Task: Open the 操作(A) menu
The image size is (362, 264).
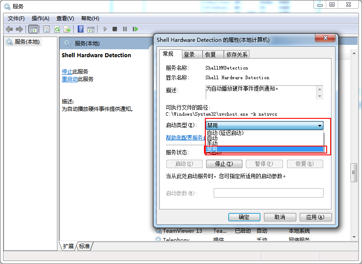Action: click(40, 18)
